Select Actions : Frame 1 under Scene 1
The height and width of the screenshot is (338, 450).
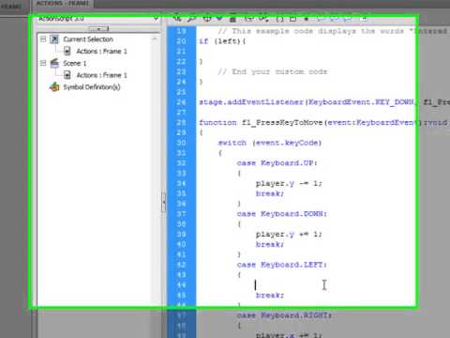(101, 75)
